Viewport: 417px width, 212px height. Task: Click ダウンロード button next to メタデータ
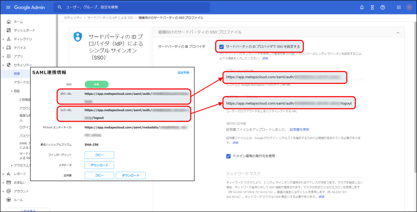click(x=99, y=165)
